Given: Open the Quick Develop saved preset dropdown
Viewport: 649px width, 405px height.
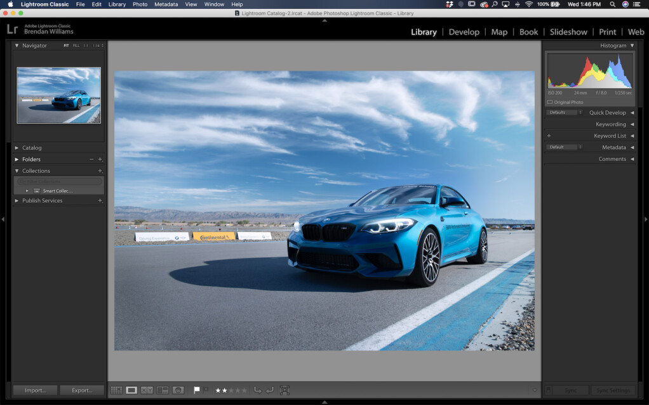Looking at the screenshot, I should tap(564, 112).
